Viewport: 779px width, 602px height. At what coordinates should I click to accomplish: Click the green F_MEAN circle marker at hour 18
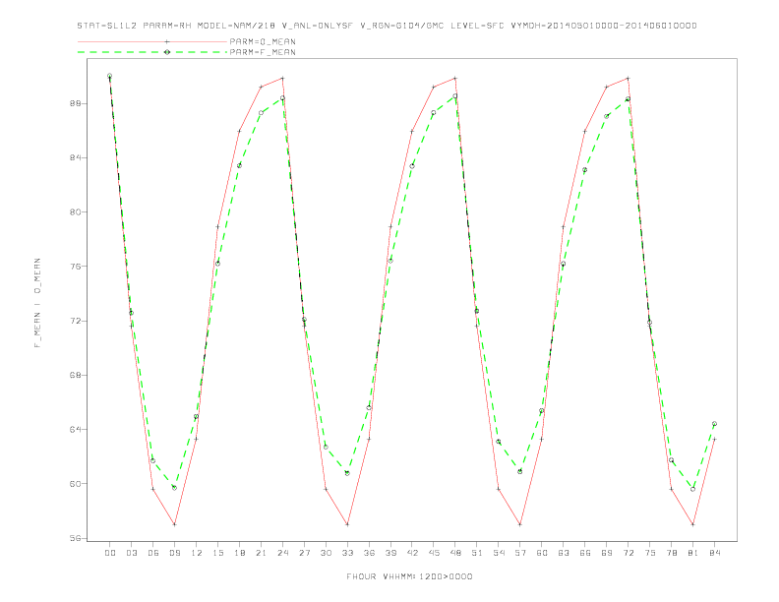(x=239, y=165)
